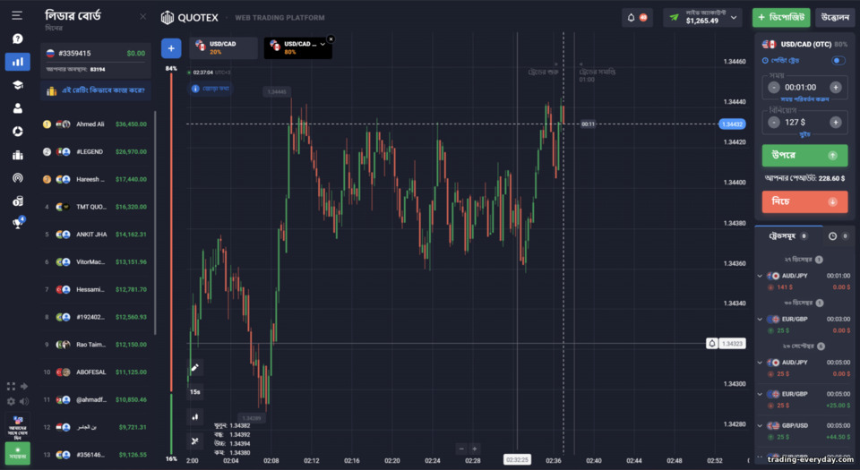860x470 pixels.
Task: Click the join us social box in sidebar
Action: point(18,428)
